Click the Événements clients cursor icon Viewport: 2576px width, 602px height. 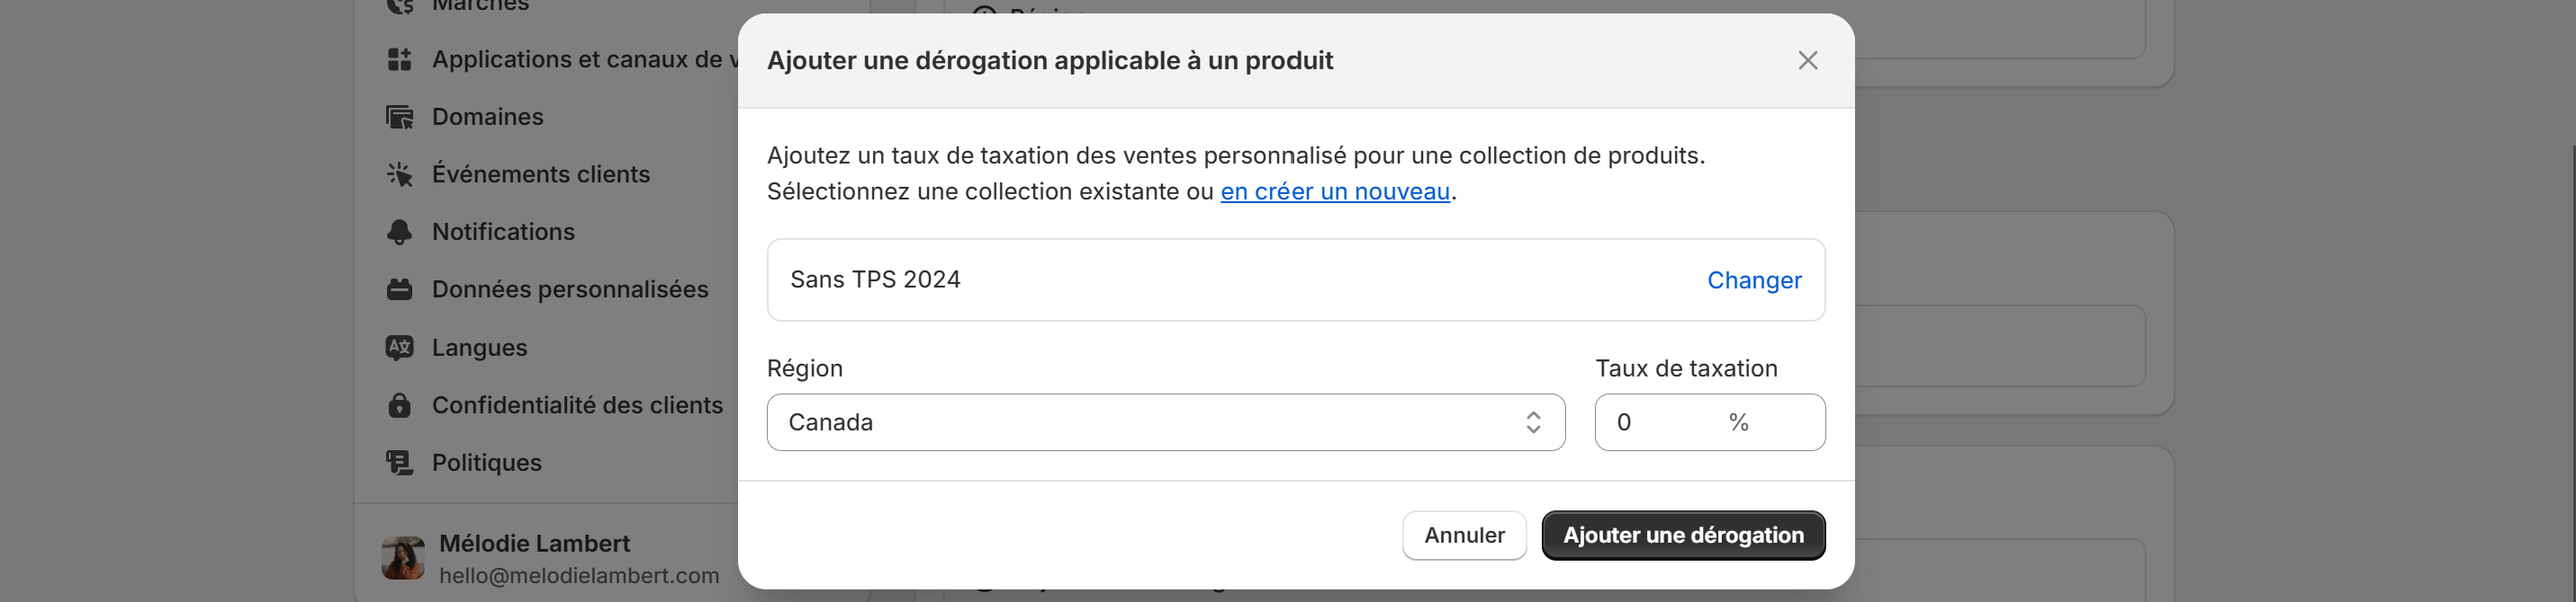click(399, 174)
